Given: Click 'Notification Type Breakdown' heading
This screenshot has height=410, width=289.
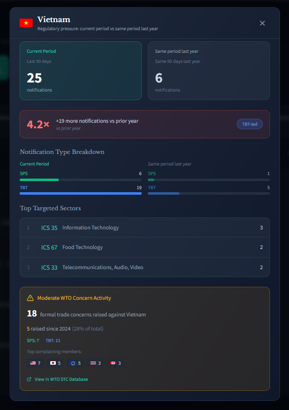Looking at the screenshot, I should [x=62, y=152].
